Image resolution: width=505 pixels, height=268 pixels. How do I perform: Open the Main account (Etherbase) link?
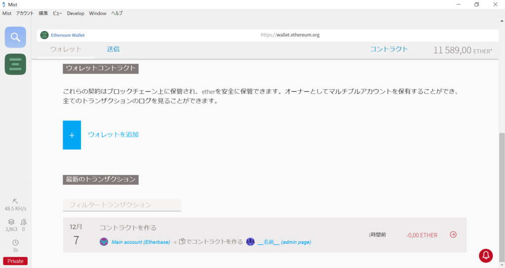click(x=141, y=242)
